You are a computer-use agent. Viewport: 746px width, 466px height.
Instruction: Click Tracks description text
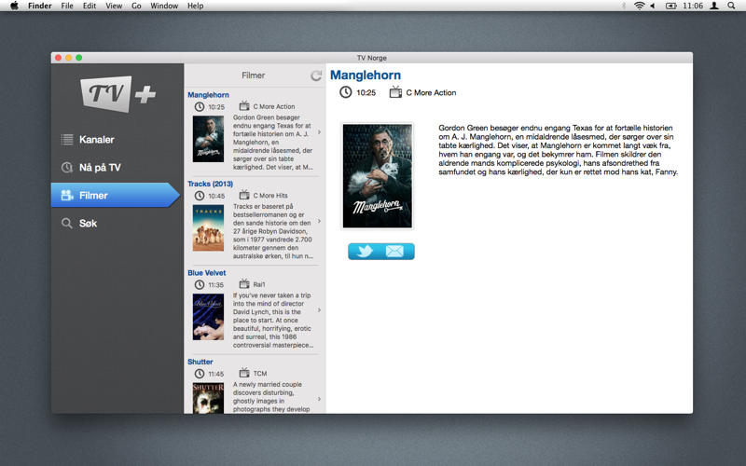(273, 231)
